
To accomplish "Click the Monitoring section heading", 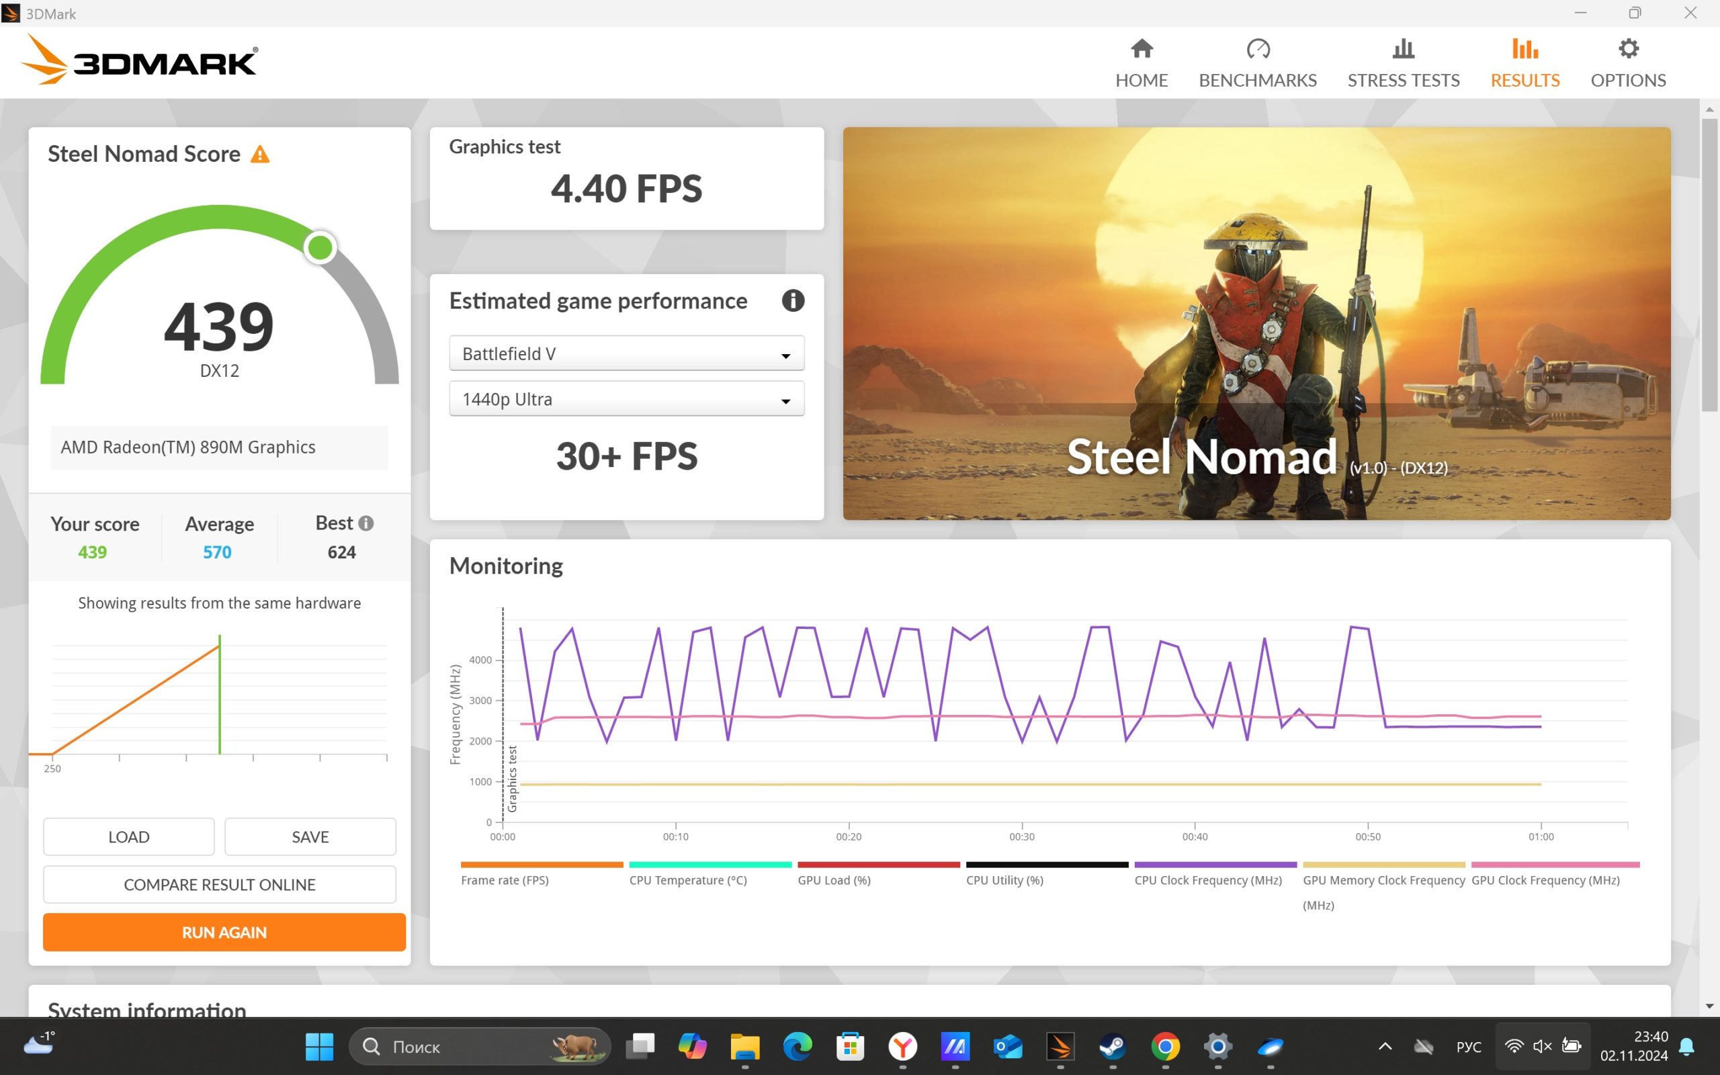I will click(x=506, y=566).
